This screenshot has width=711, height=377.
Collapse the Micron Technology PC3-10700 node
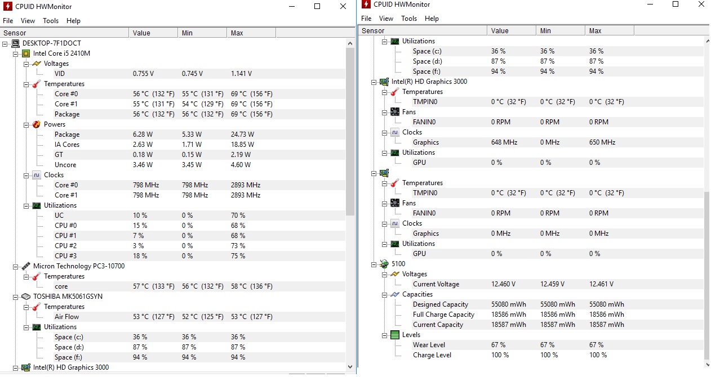16,266
